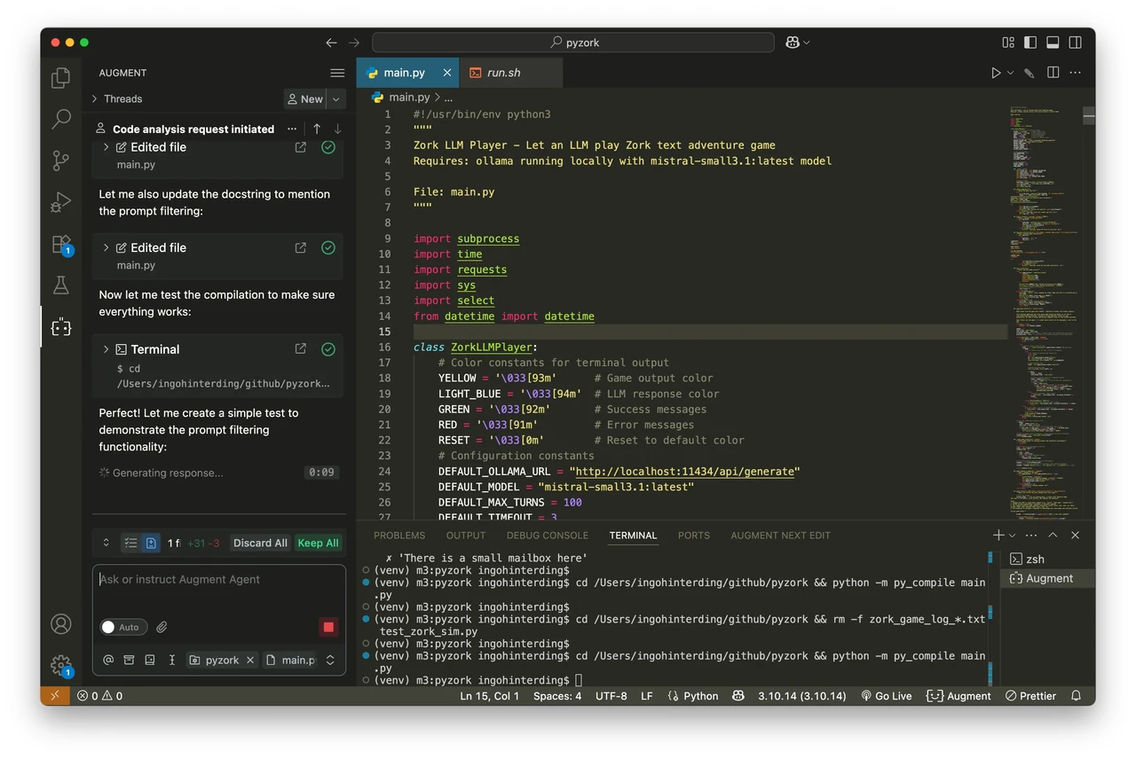Jump to previous message with up arrow

pos(317,129)
